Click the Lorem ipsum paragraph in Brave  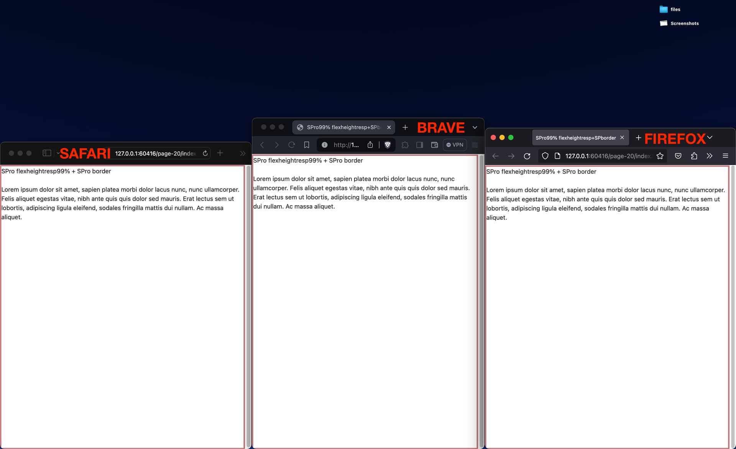361,193
